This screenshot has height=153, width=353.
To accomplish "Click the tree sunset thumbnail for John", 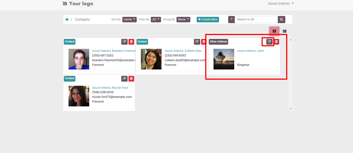I will coord(224,59).
